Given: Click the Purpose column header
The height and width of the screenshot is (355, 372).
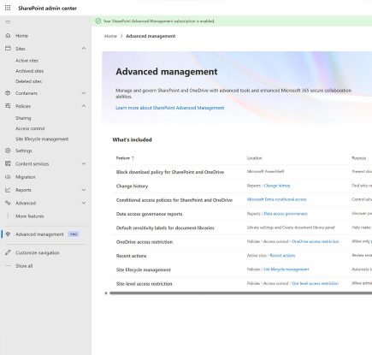Looking at the screenshot, I should 359,158.
